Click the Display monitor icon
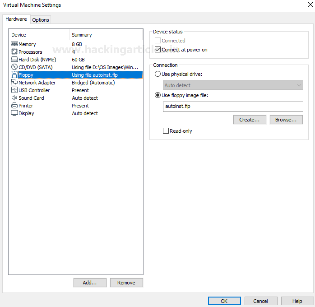 pos(14,113)
